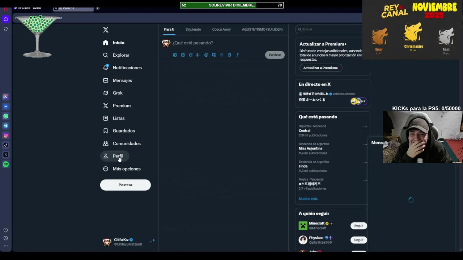Viewport: 463px width, 260px height.
Task: Open more options for the Central trend
Action: [365, 127]
